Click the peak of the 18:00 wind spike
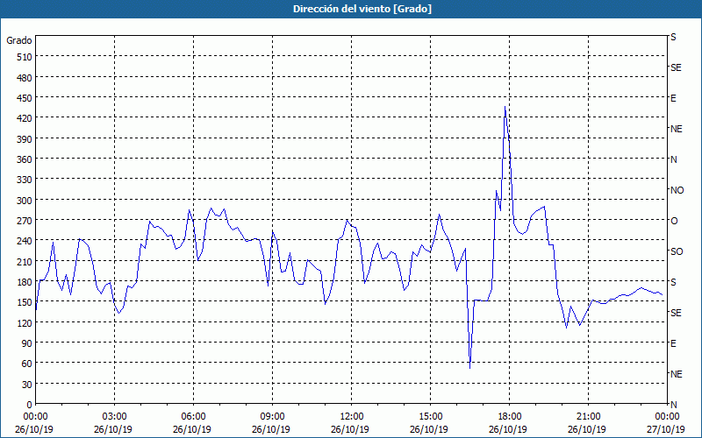This screenshot has height=438, width=702. click(x=505, y=107)
